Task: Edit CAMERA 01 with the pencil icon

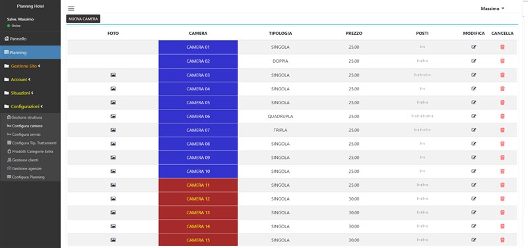Action: click(x=474, y=47)
